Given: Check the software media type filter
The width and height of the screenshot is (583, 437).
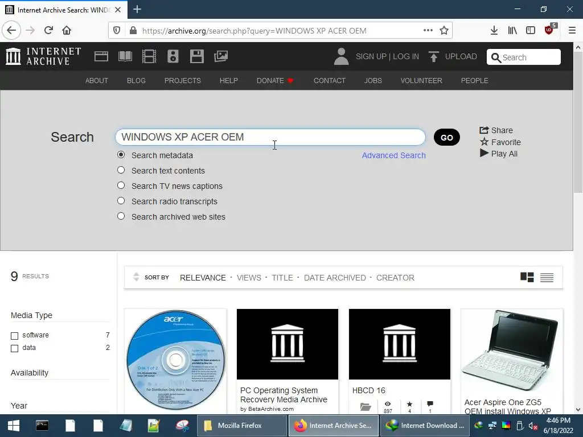Looking at the screenshot, I should (x=14, y=336).
